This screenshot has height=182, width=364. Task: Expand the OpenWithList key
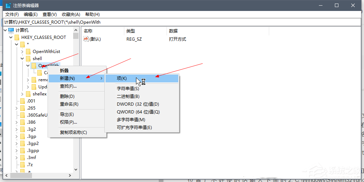coord(22,51)
